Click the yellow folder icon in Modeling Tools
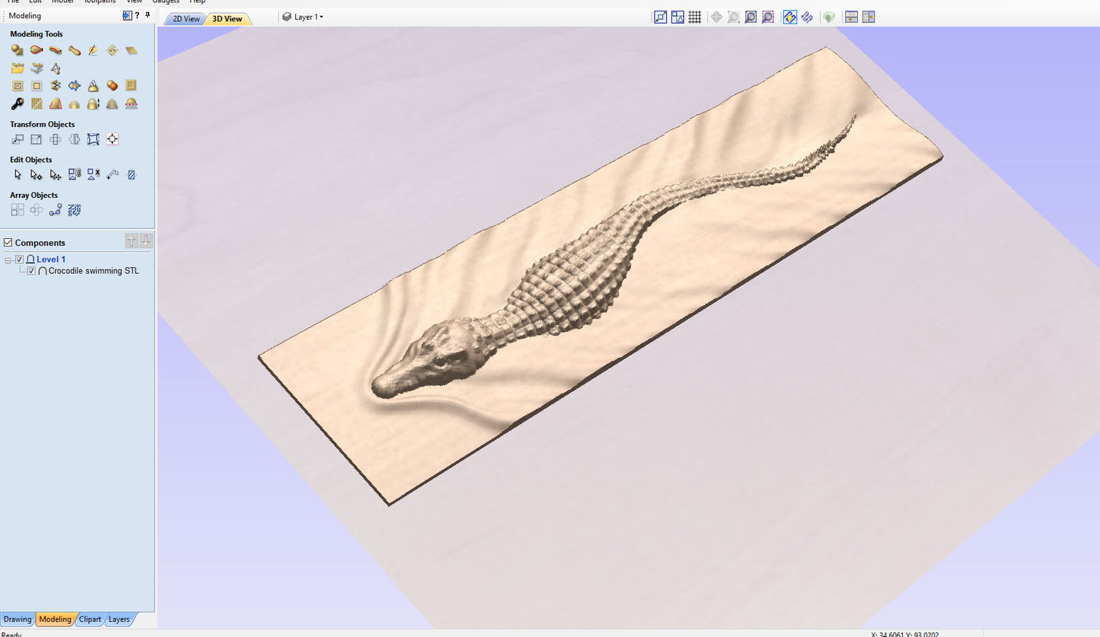1100x637 pixels. click(17, 68)
